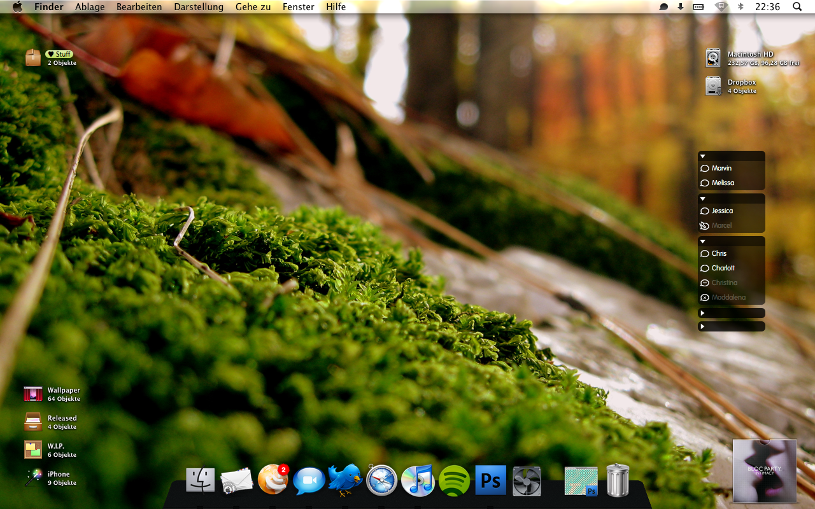Open the blue iChat bubble icon
Screen dimensions: 815x509
click(309, 481)
